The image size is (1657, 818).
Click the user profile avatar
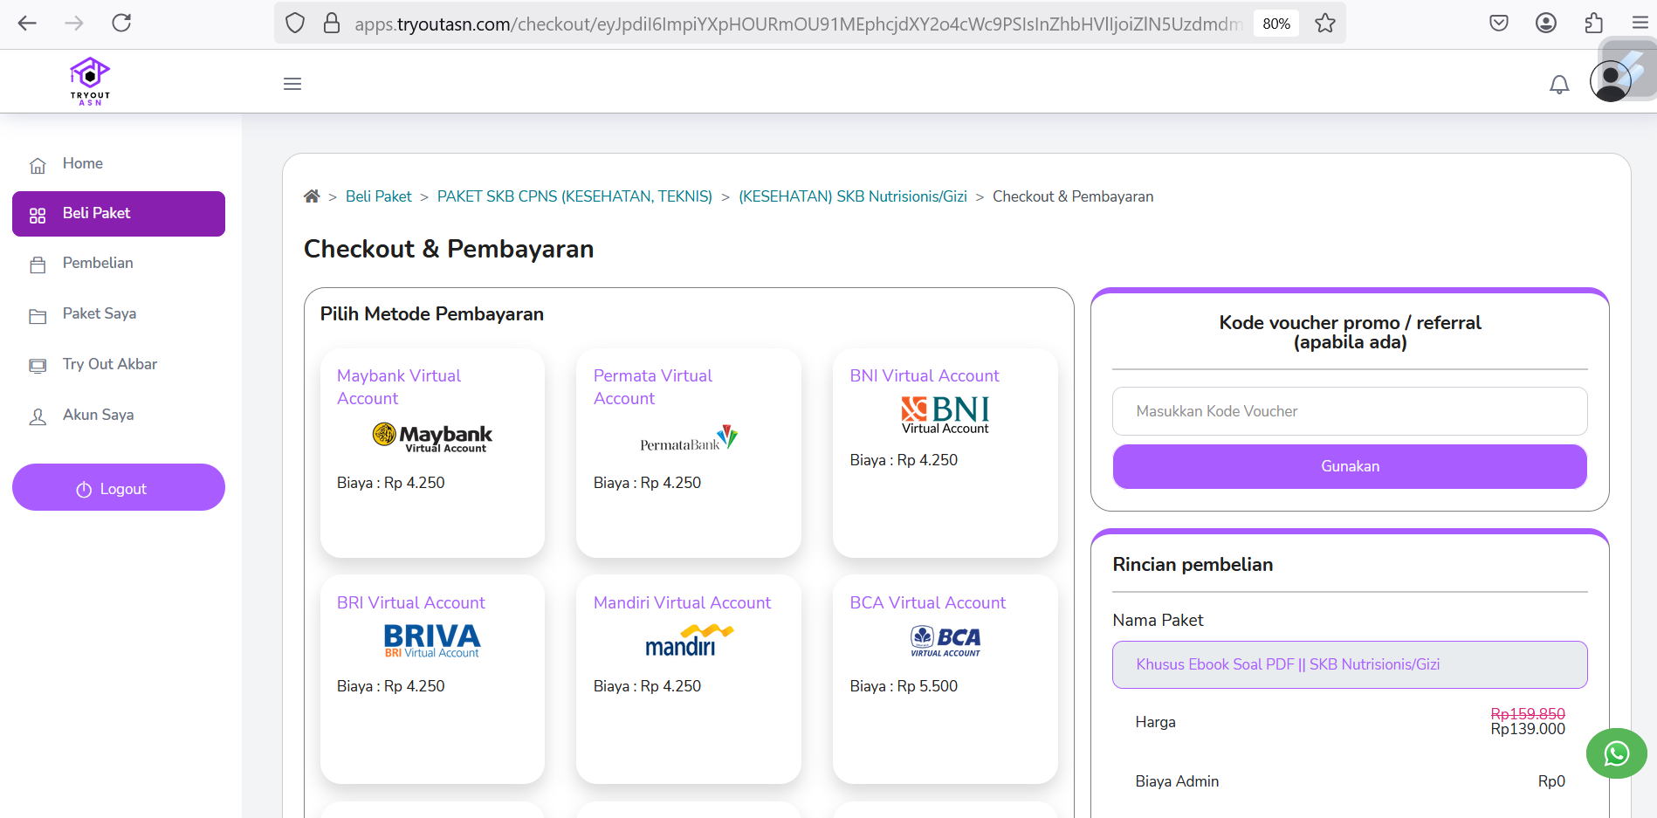pos(1610,82)
